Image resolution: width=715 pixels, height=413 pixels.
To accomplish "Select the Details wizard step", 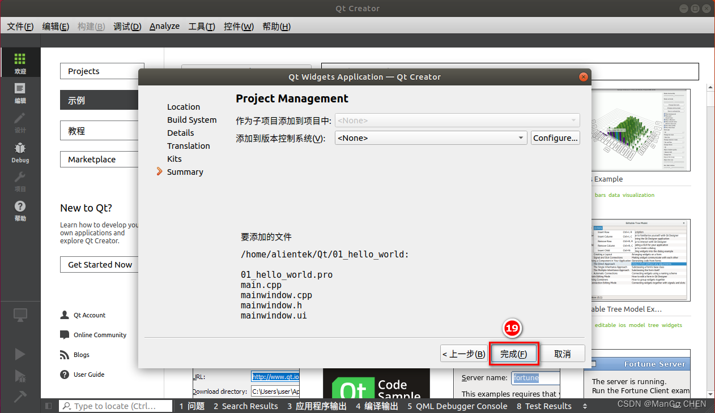I will 181,133.
